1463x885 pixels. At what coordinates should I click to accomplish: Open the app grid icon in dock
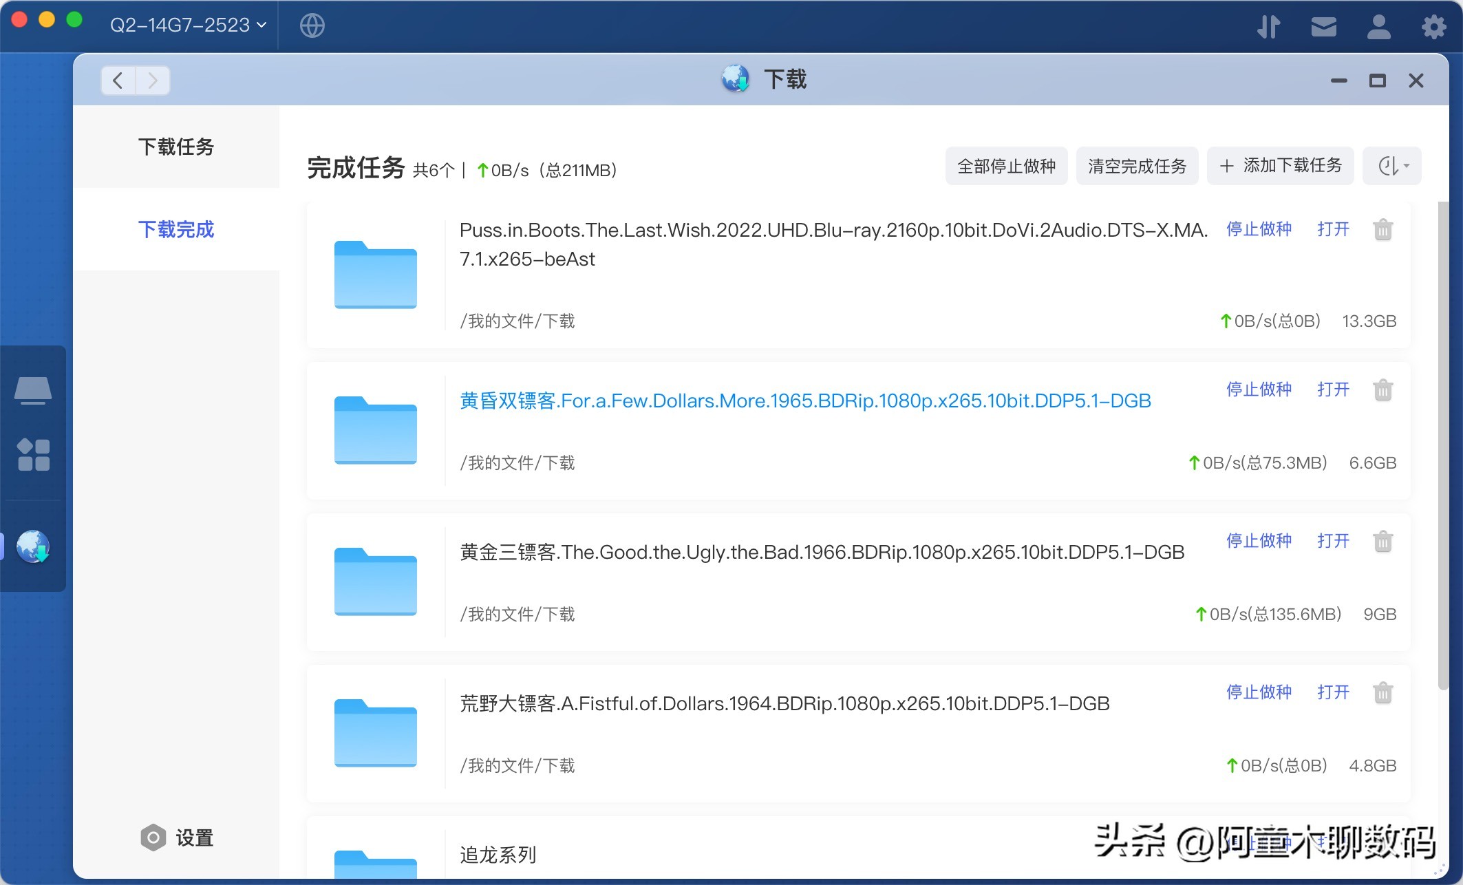pos(33,455)
